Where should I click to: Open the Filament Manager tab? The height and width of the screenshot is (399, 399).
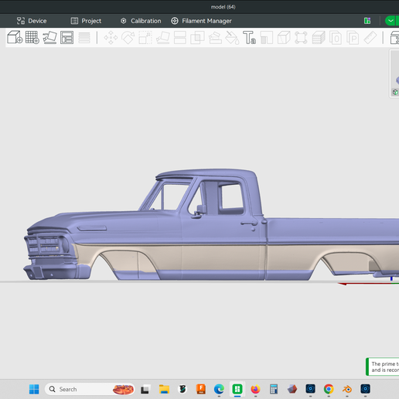[x=201, y=21]
